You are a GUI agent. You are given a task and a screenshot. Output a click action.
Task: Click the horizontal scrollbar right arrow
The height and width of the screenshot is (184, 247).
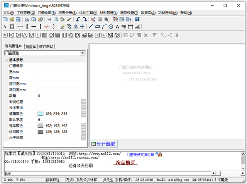pyautogui.click(x=243, y=173)
